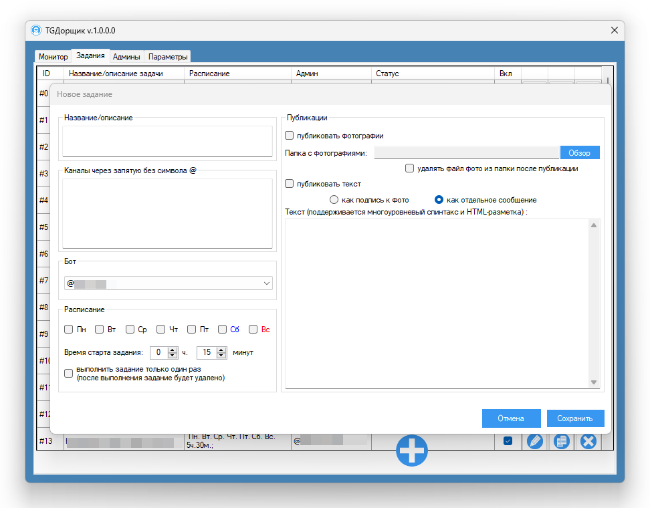Enable 'публиковать текст' checkbox
Screen dimensions: 650x508
pos(290,184)
